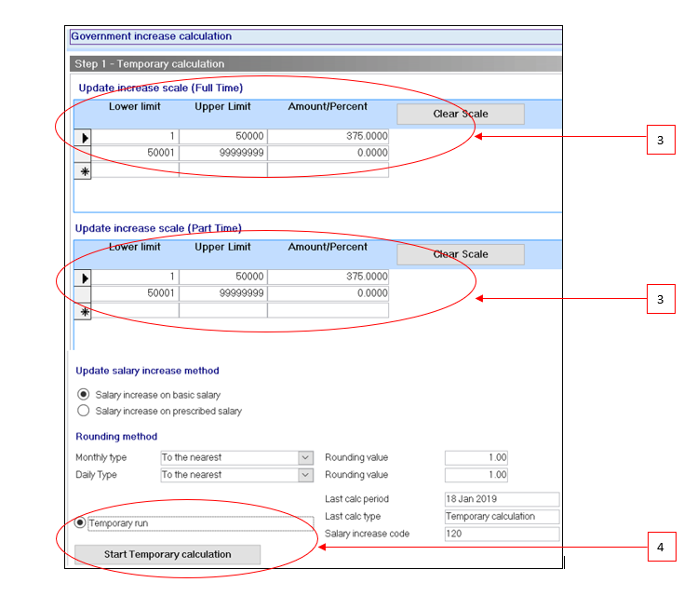Click the Monthly Rounding value field
Screen dimensions: 697x596
pyautogui.click(x=476, y=458)
